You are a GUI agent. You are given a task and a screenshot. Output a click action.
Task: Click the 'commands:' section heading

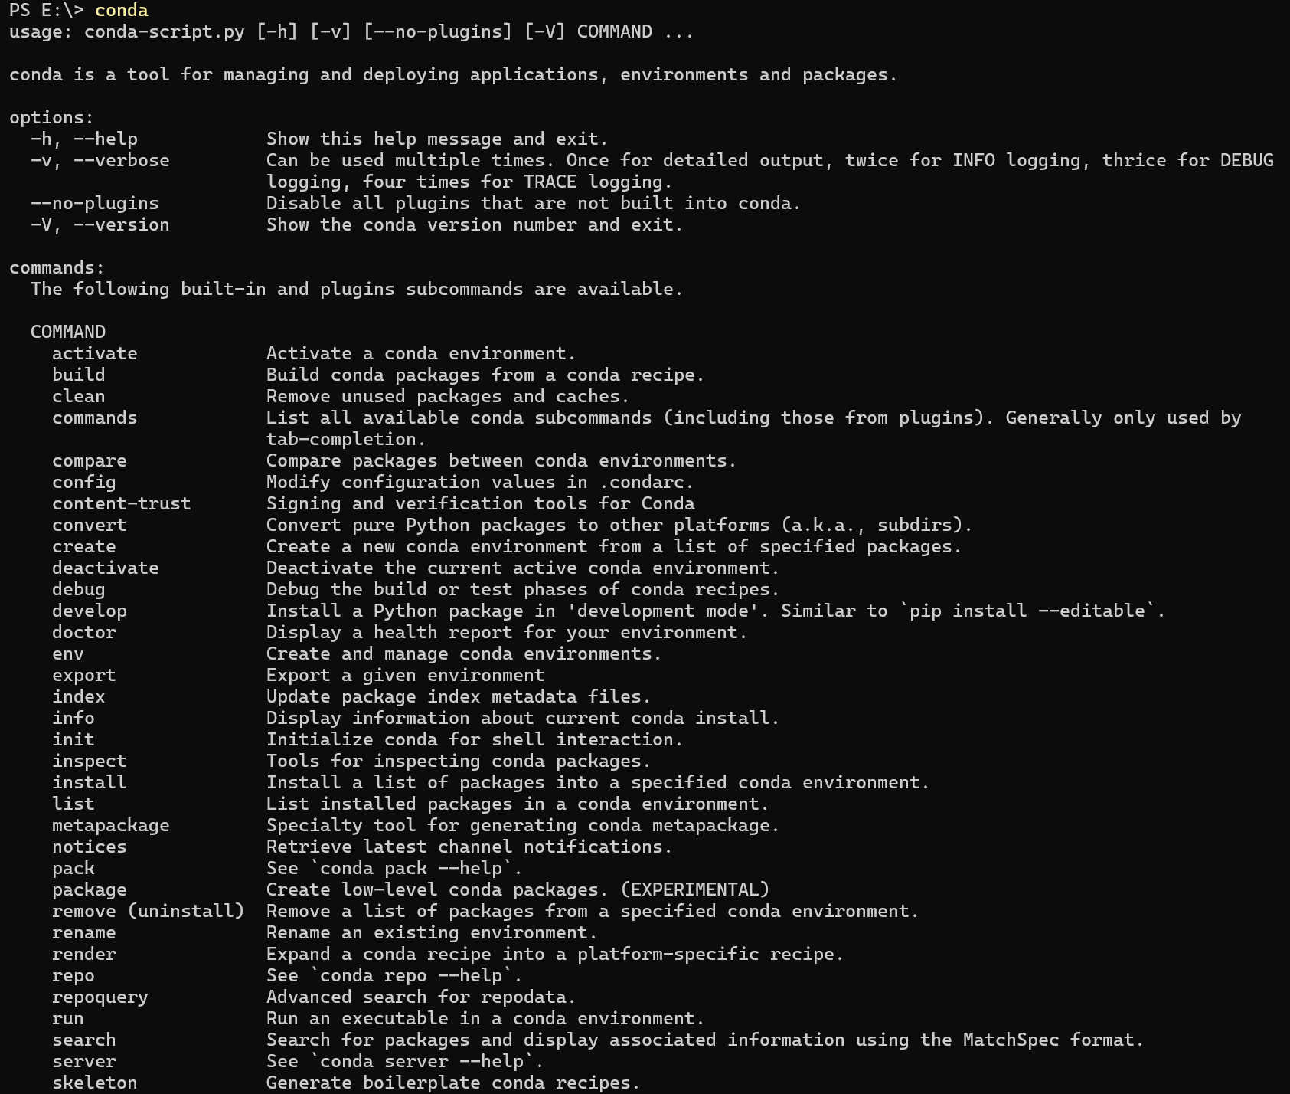(x=57, y=267)
